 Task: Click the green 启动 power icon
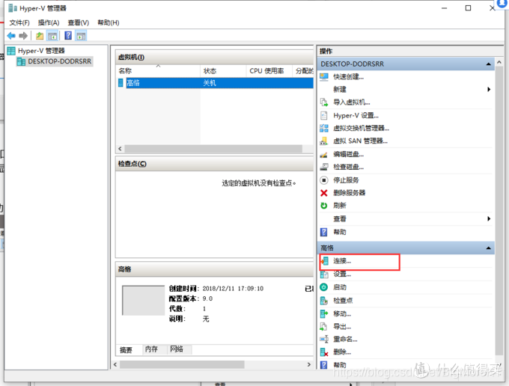(324, 287)
